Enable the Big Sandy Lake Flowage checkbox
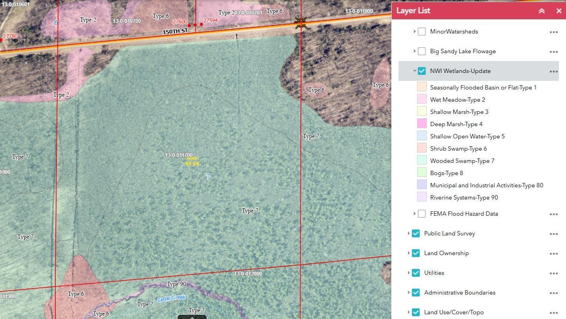This screenshot has width=566, height=319. 422,51
